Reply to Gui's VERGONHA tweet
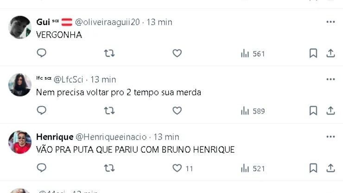The width and height of the screenshot is (343, 193). pyautogui.click(x=42, y=53)
